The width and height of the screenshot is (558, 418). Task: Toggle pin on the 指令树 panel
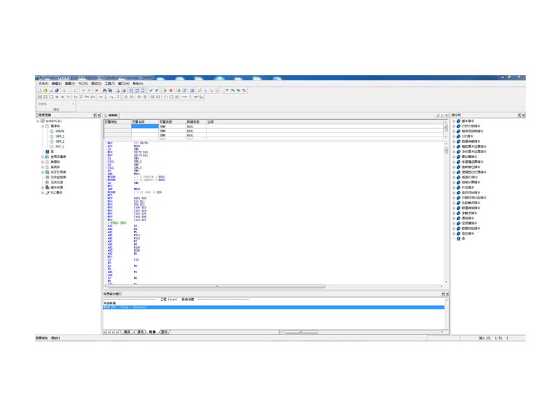tap(518, 116)
